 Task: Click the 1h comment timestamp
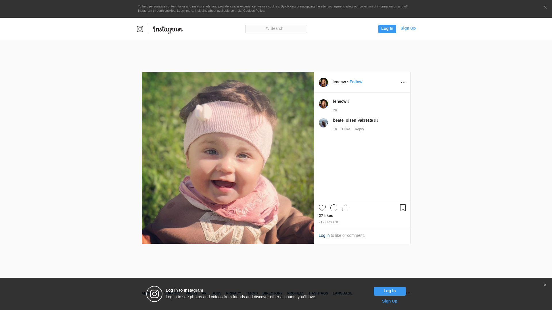(x=335, y=129)
